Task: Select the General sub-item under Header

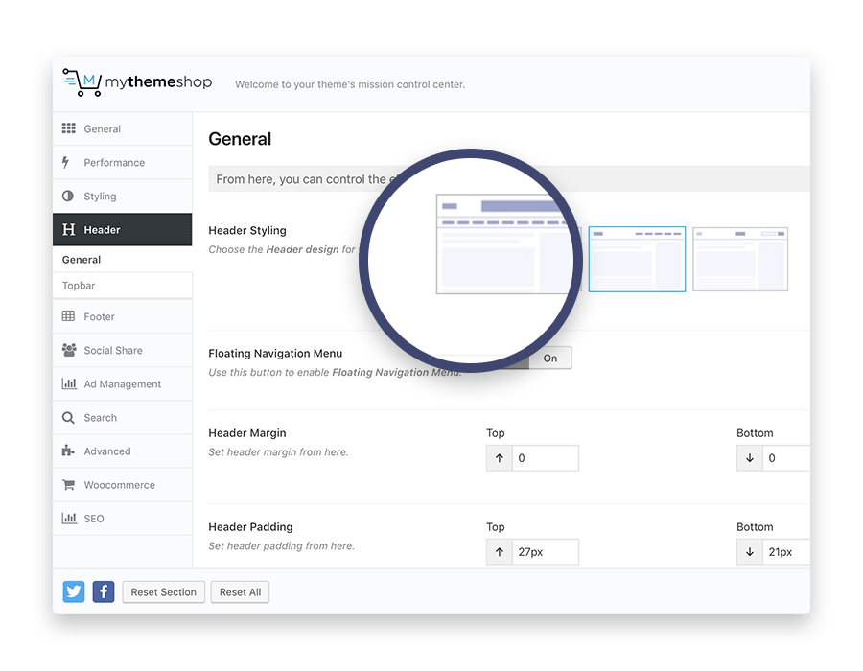Action: pyautogui.click(x=122, y=259)
